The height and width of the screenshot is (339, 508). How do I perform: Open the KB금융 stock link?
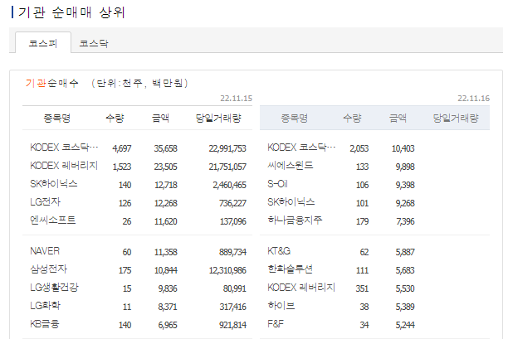point(44,324)
